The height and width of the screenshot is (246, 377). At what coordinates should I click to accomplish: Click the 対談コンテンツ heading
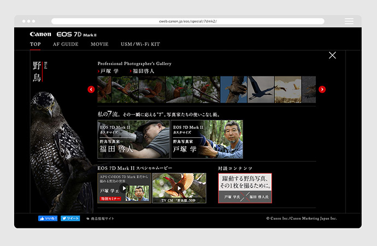click(x=235, y=168)
